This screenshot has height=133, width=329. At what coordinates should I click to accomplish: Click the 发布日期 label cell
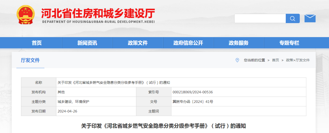(x=39, y=111)
